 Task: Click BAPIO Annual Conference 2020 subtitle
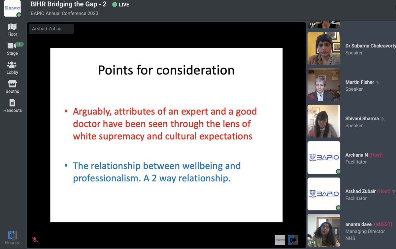[64, 14]
